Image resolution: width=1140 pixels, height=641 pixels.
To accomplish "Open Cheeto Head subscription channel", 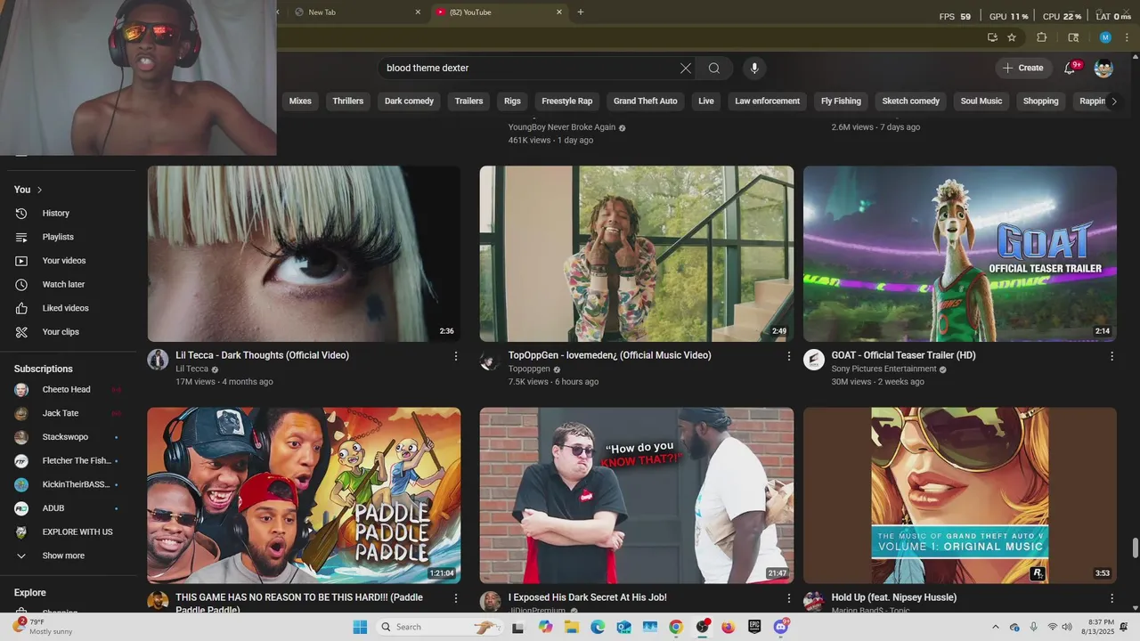I will (x=66, y=389).
